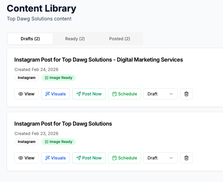Post Now the Feb 23 Instagram post
This screenshot has width=223, height=182.
[89, 158]
